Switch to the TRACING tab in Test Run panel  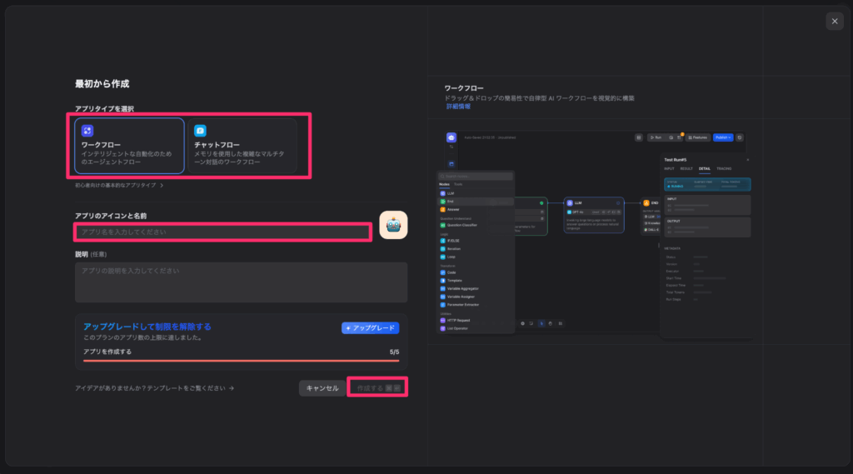click(724, 168)
